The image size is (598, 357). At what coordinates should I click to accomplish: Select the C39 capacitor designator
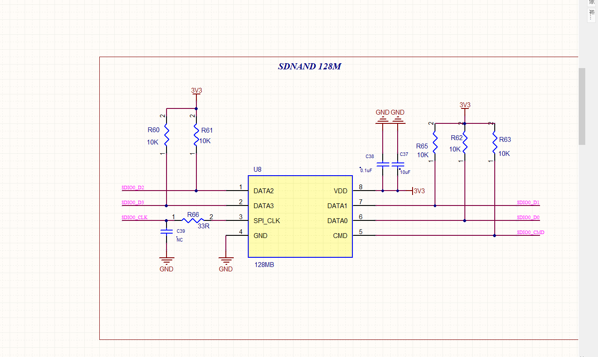click(x=181, y=231)
